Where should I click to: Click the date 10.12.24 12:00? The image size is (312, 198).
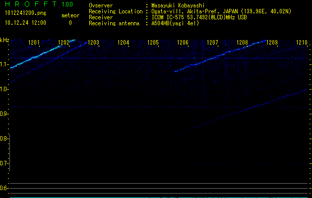tap(25, 23)
